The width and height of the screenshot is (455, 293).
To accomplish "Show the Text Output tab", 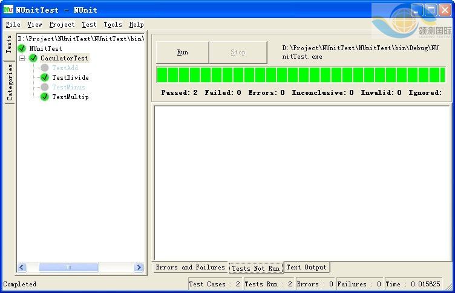I will coord(306,267).
